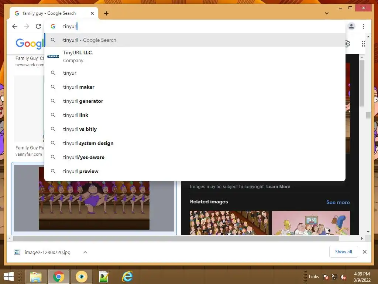This screenshot has height=284, width=378.
Task: Click the Google logo on the page
Action: point(30,44)
